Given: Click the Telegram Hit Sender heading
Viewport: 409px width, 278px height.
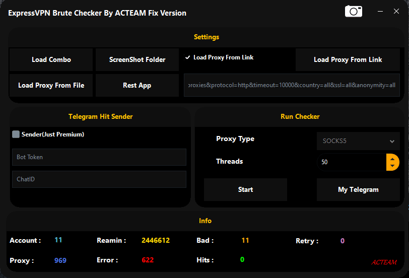Looking at the screenshot, I should (x=100, y=116).
